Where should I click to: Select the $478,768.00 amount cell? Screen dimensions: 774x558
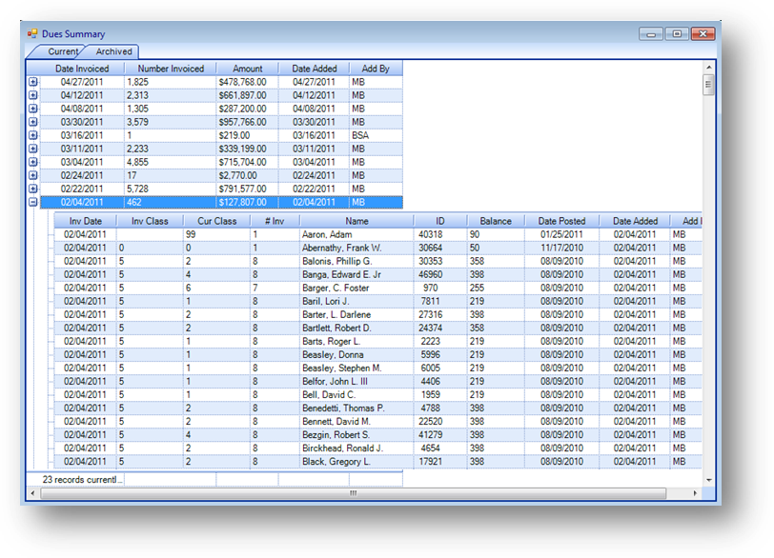point(247,82)
